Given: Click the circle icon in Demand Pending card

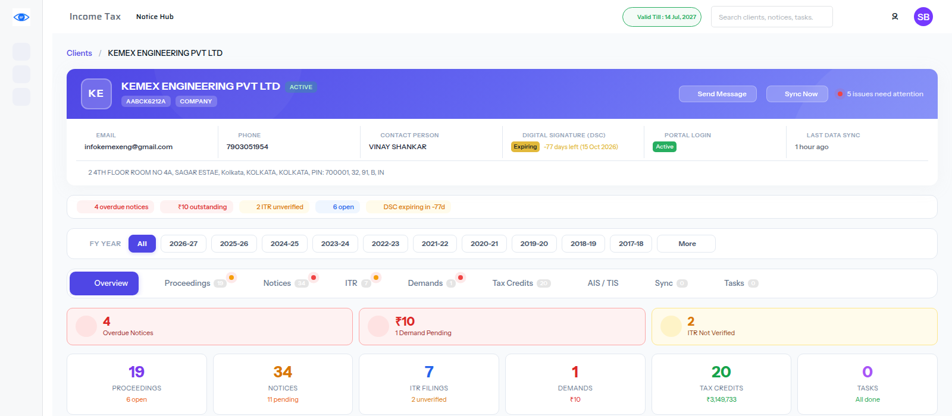Looking at the screenshot, I should 378,326.
